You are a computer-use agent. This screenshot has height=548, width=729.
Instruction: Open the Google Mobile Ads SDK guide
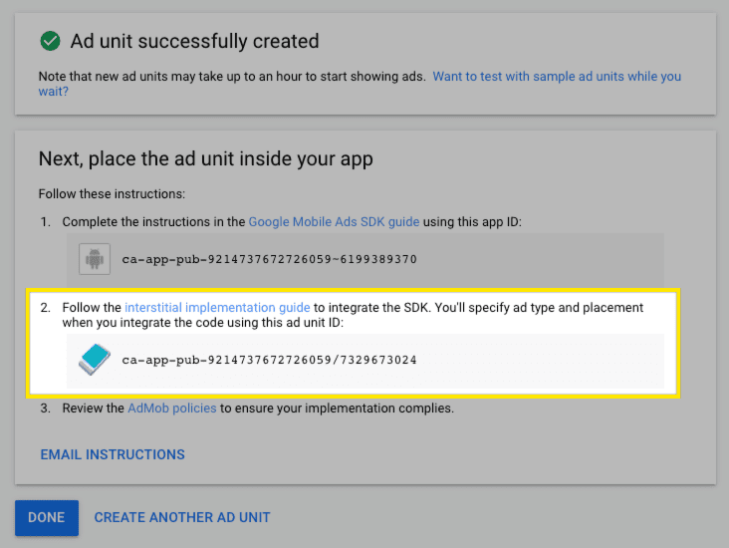point(334,220)
